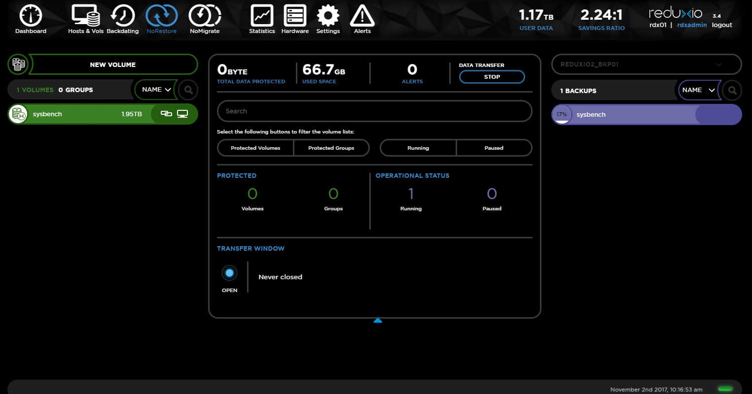Open the Statistics chart icon
The image size is (752, 394).
pyautogui.click(x=262, y=15)
